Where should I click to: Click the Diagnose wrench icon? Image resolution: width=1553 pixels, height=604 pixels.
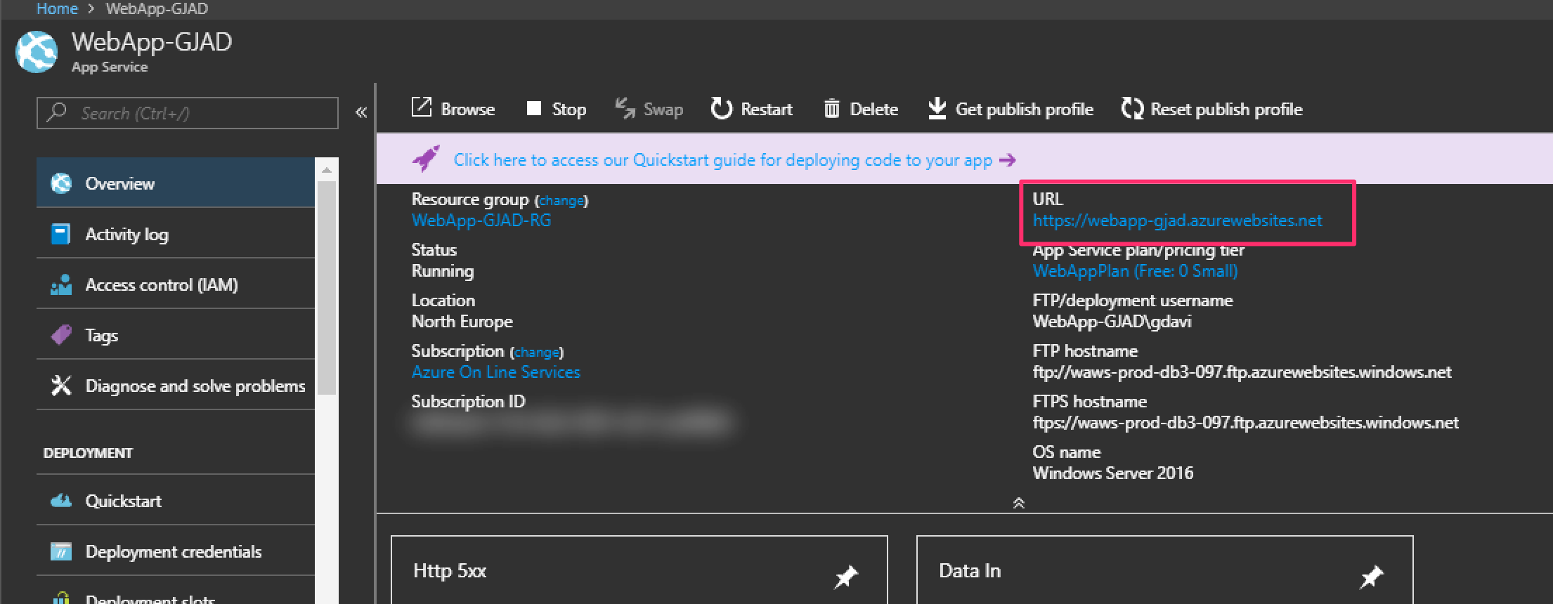pos(61,386)
